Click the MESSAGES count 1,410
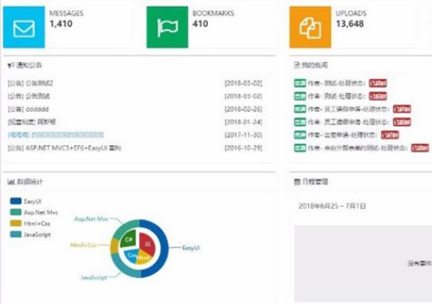Image resolution: width=432 pixels, height=304 pixels. coord(61,24)
